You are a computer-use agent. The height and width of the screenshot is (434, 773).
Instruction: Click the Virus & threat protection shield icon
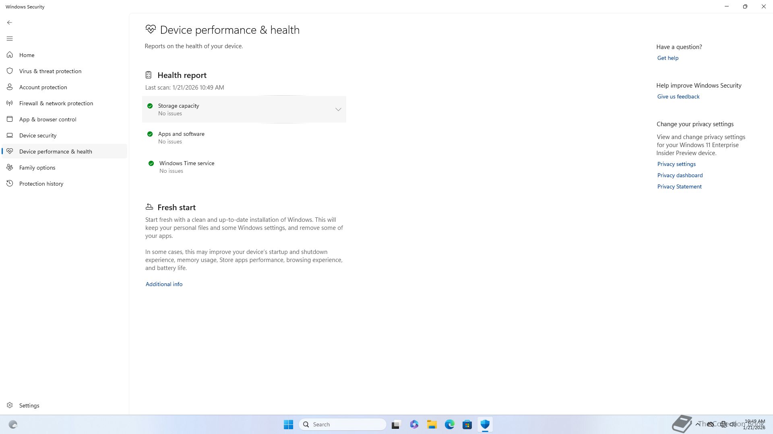click(10, 71)
